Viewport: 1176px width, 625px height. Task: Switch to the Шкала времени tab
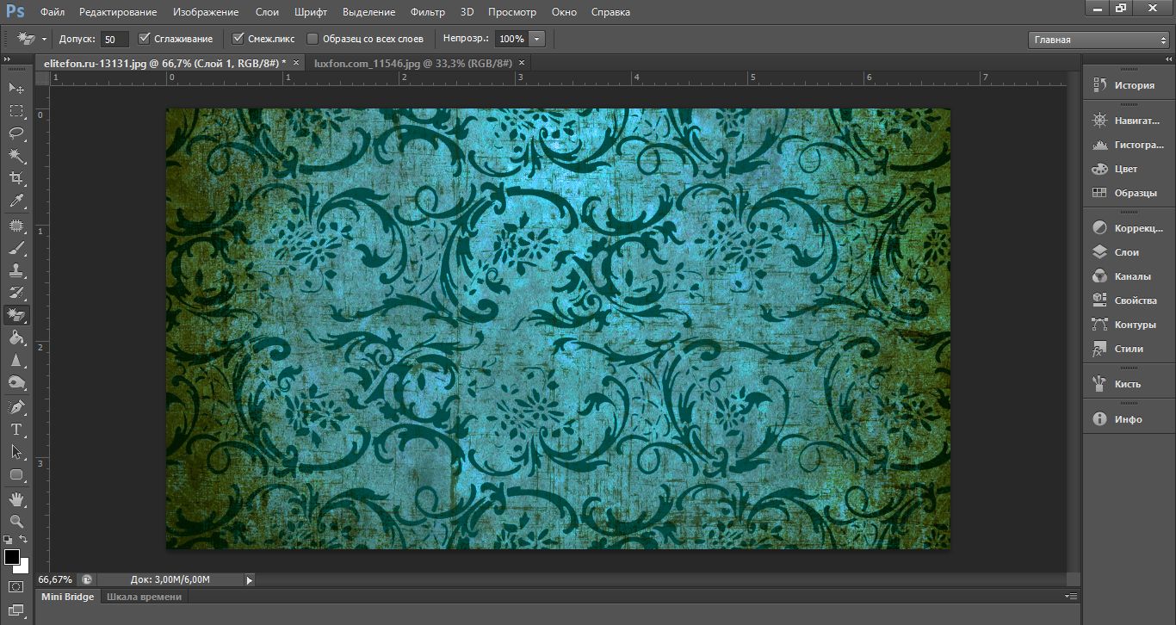pyautogui.click(x=145, y=597)
